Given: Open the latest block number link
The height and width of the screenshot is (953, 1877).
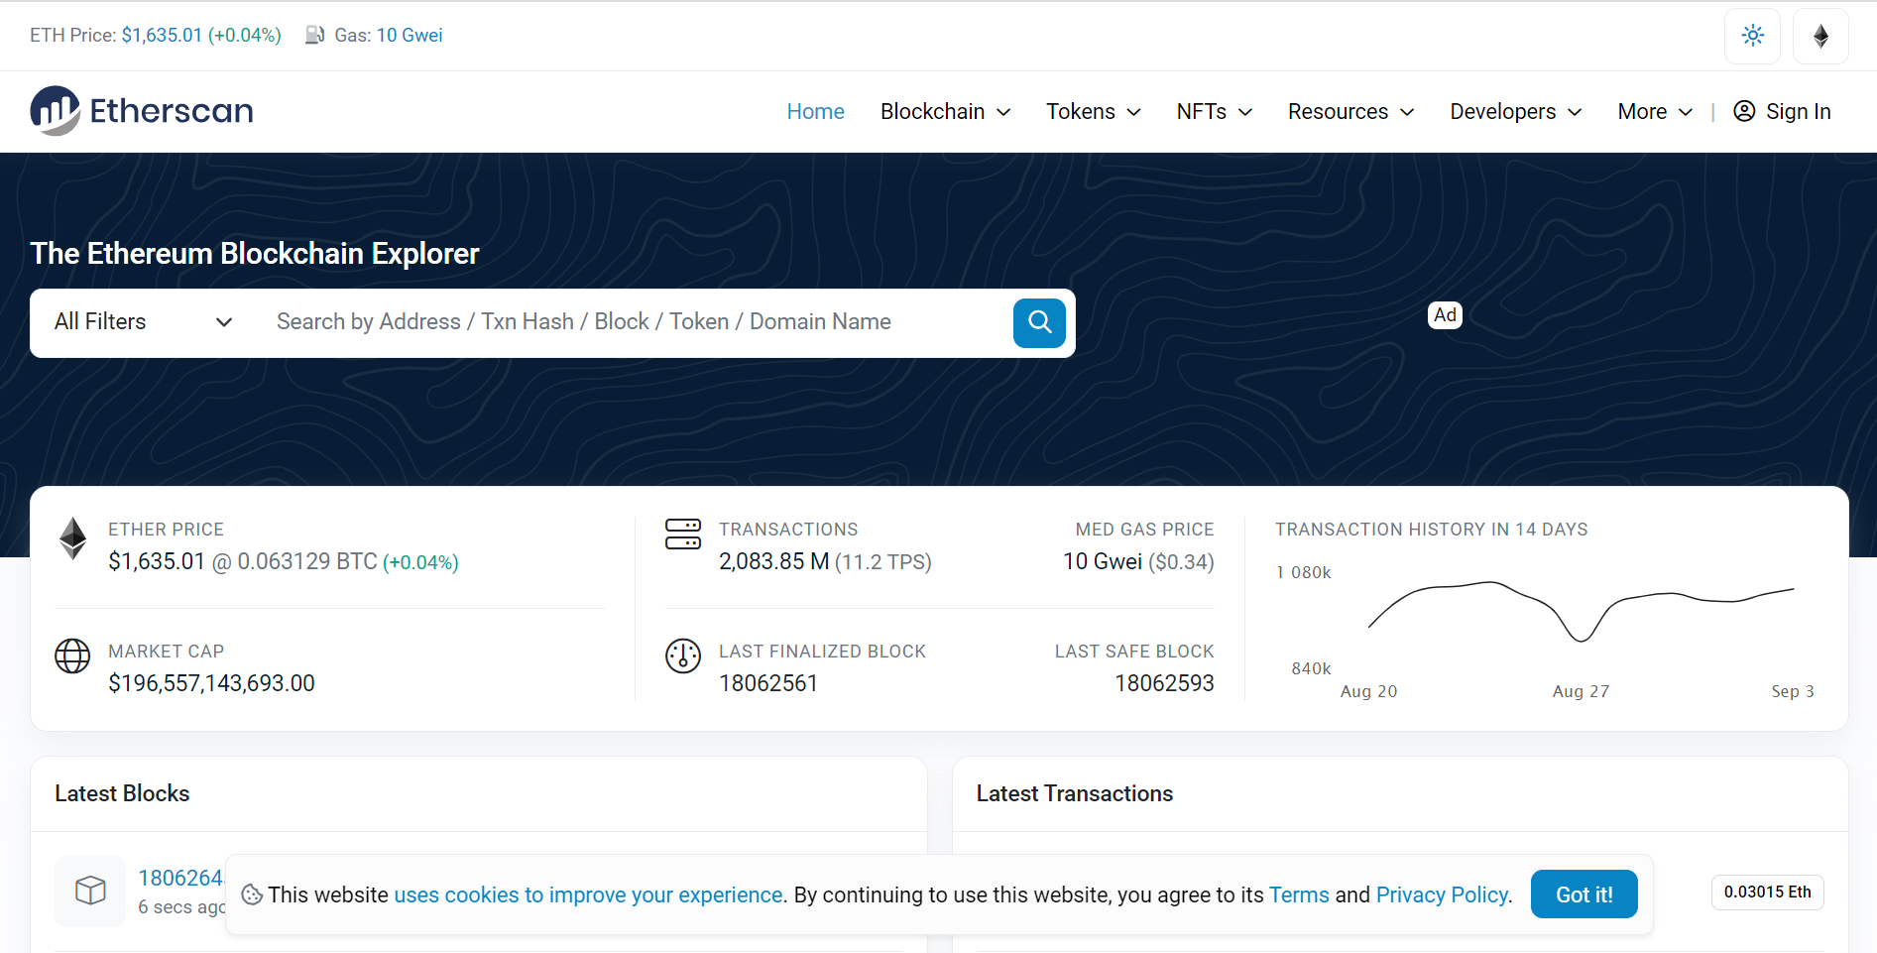Looking at the screenshot, I should (x=181, y=878).
